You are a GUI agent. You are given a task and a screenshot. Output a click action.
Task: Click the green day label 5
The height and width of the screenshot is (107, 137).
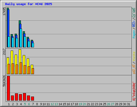point(25,104)
